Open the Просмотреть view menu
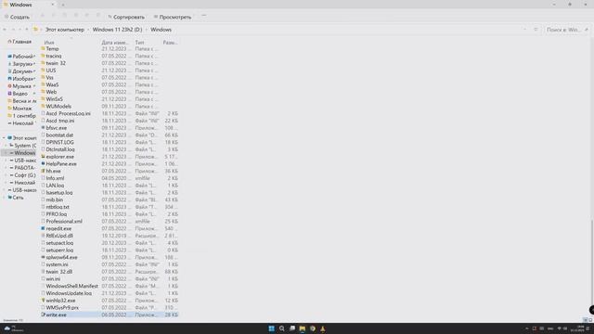Image resolution: width=594 pixels, height=334 pixels. [173, 17]
